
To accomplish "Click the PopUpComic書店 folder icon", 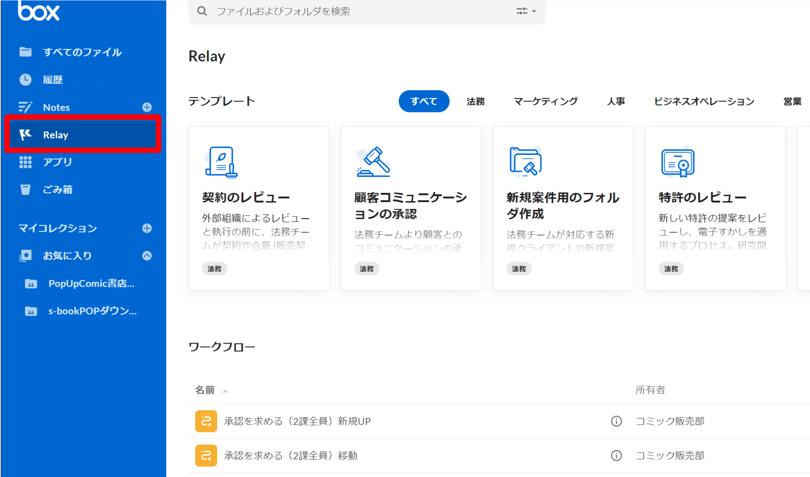I will click(x=31, y=284).
